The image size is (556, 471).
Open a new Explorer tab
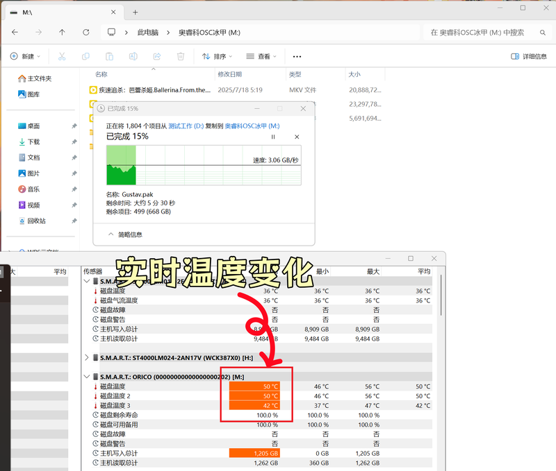point(135,12)
